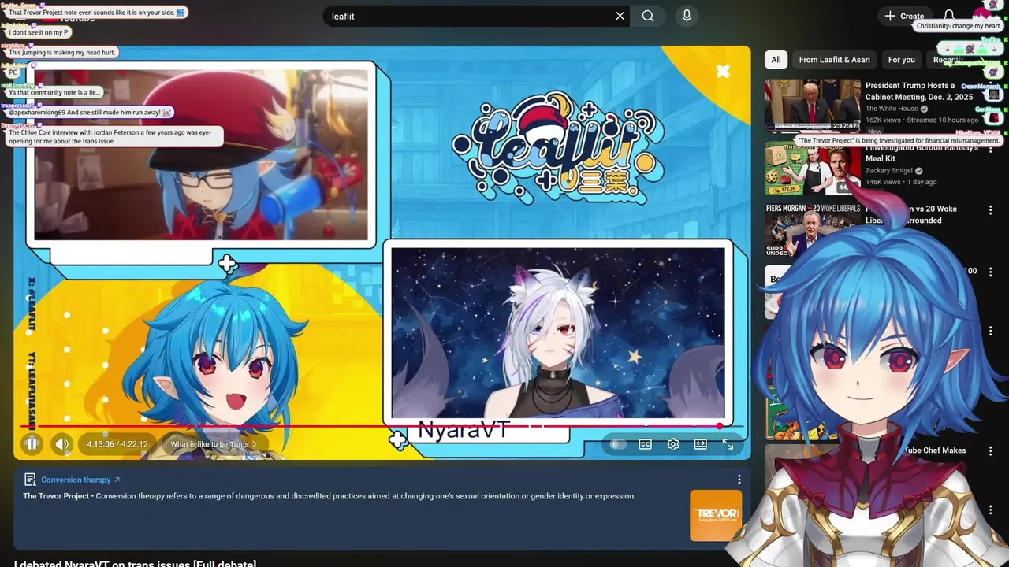Open the Trump Cabinet Meeting video thumbnail

coord(812,106)
